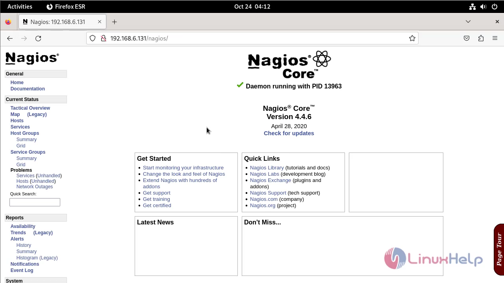
Task: Expand the list all tabs chevron
Action: pyautogui.click(x=468, y=22)
